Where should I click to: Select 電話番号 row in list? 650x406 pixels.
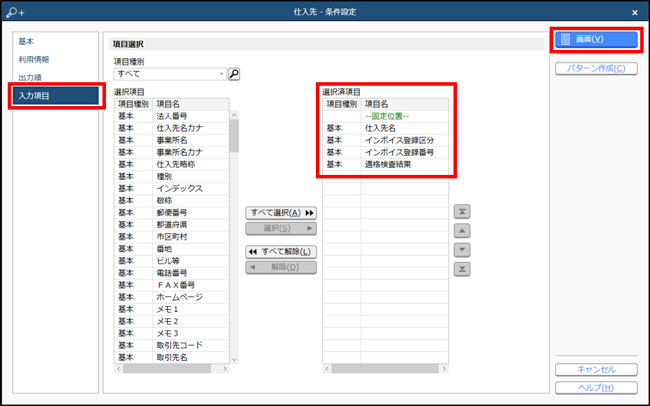click(x=171, y=273)
